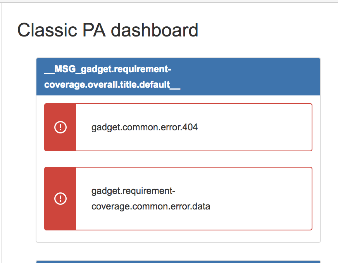Screen dimensions: 338x263
Task: Click the exclamation icon beside error 404
Action: [x=60, y=127]
